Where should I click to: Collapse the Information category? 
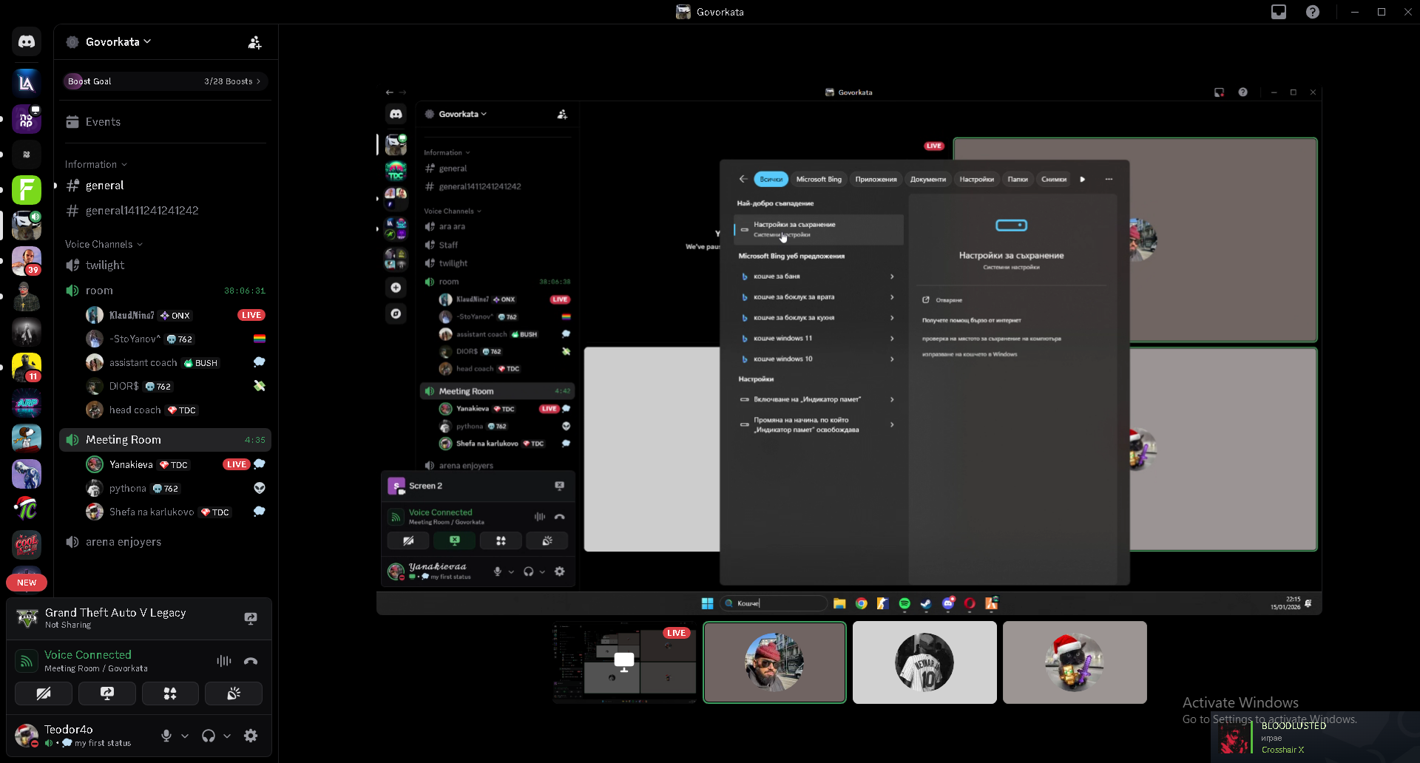pos(96,164)
